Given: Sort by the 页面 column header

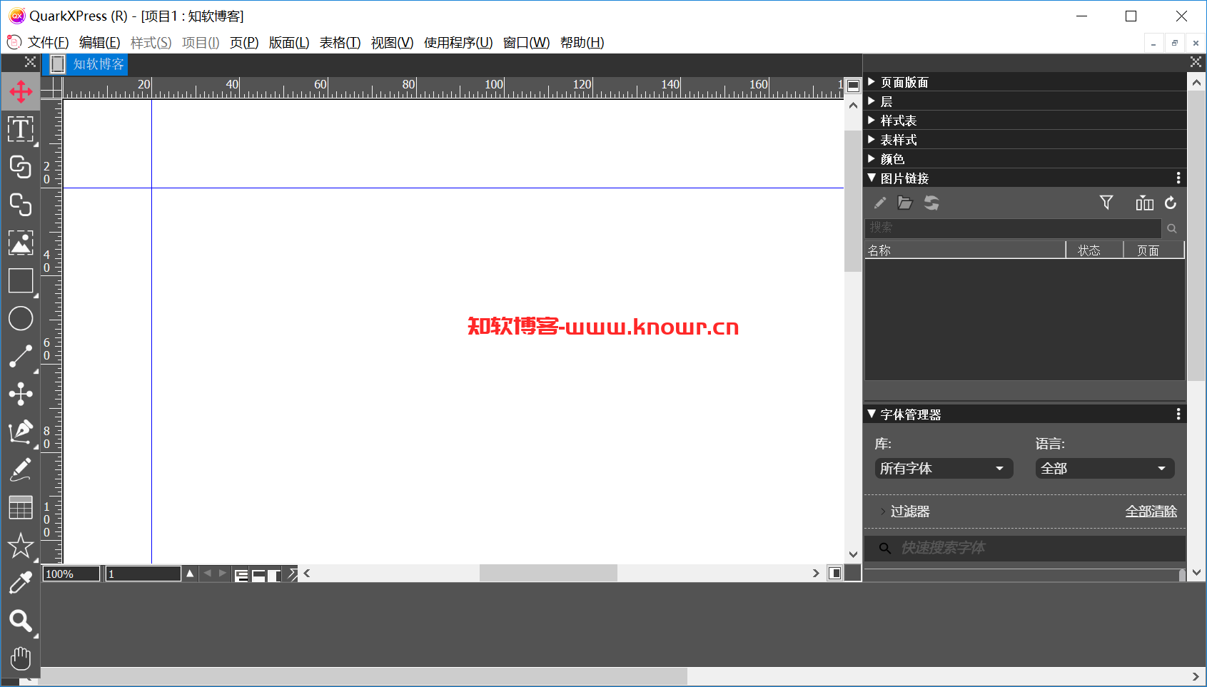Looking at the screenshot, I should 1153,250.
